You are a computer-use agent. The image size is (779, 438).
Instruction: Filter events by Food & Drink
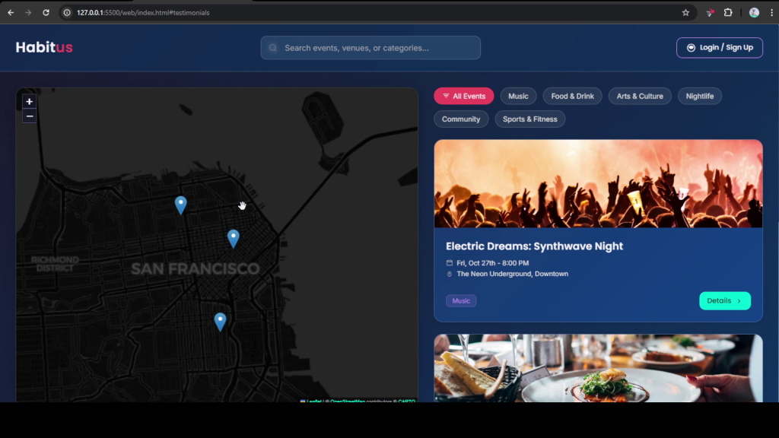(x=572, y=97)
